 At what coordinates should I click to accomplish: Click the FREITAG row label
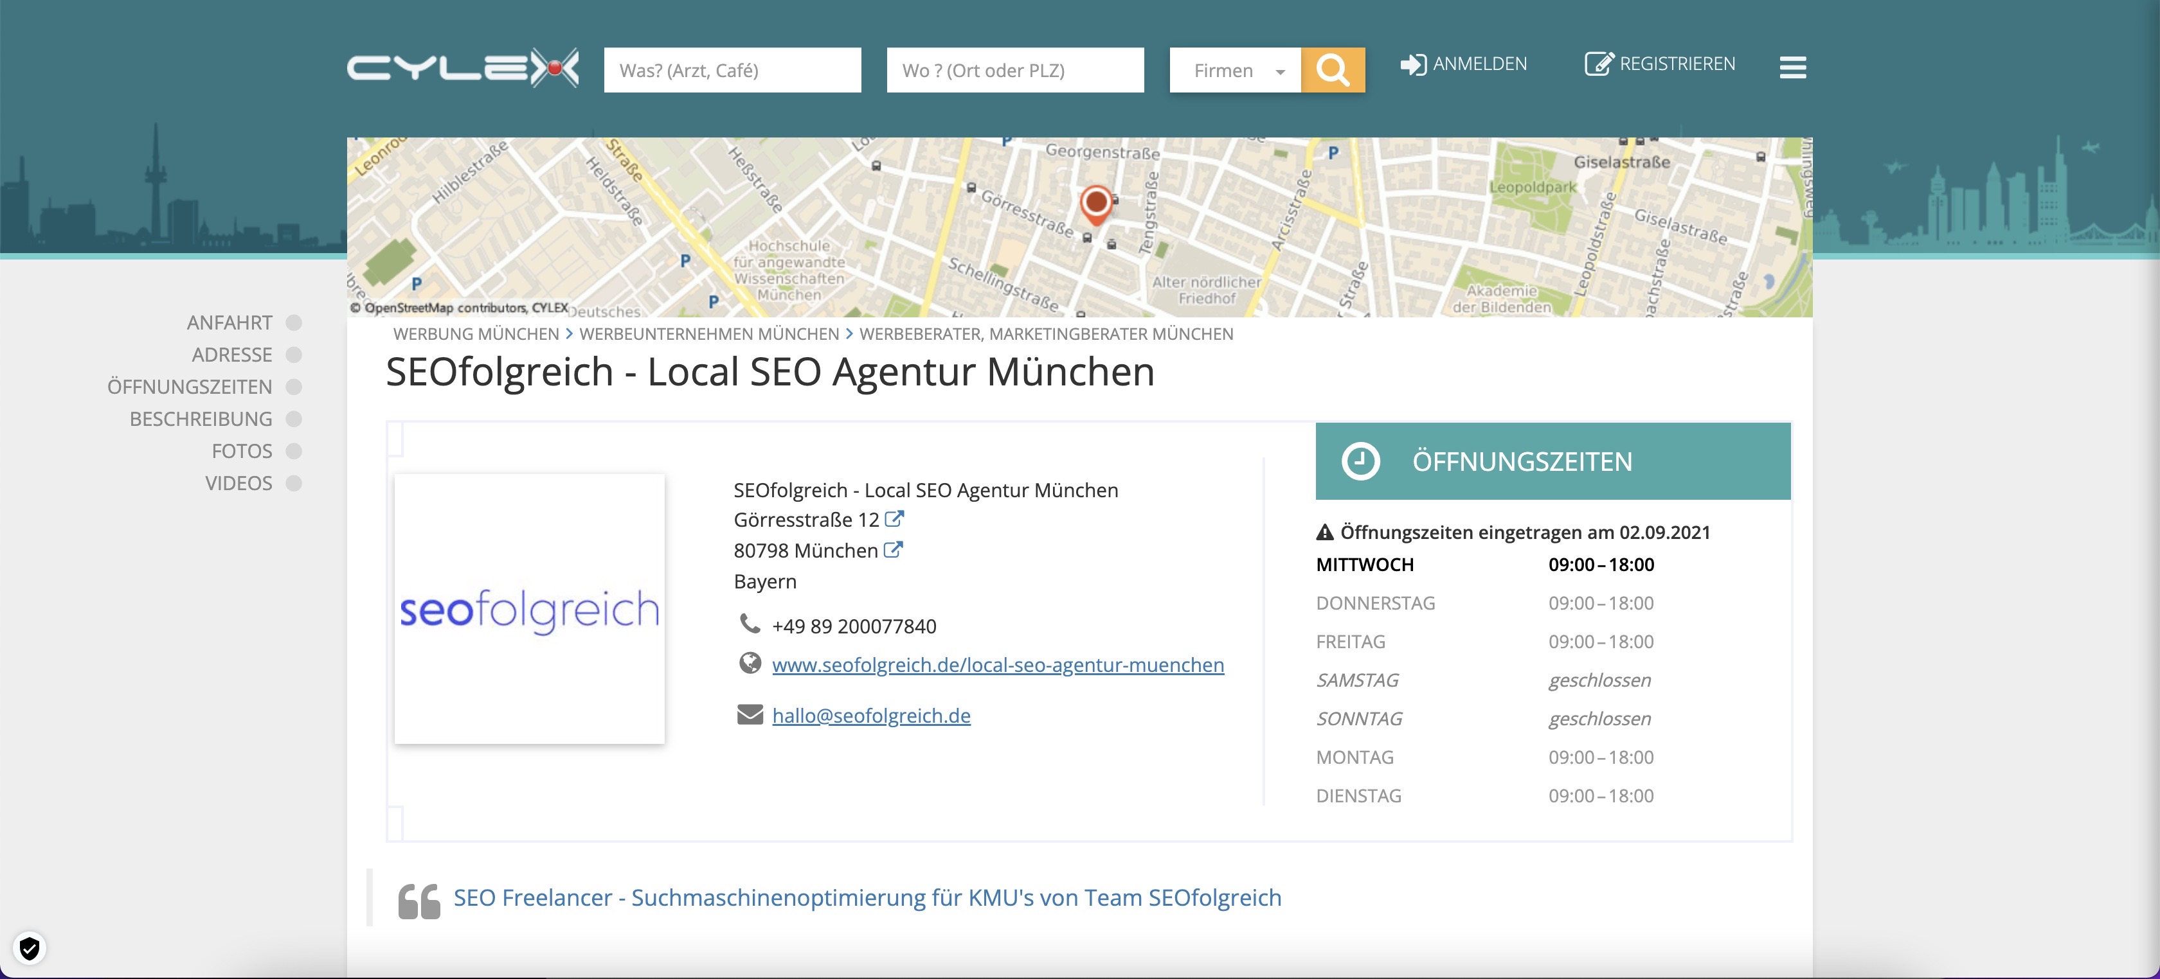click(x=1350, y=641)
